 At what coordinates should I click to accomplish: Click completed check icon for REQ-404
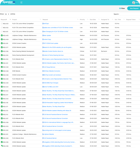pyautogui.click(x=2, y=39)
